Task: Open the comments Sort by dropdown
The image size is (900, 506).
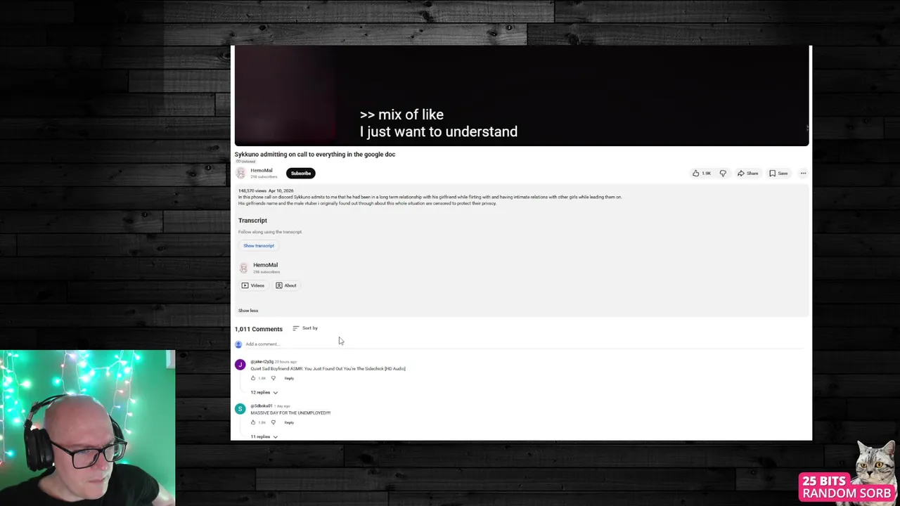Action: [305, 328]
